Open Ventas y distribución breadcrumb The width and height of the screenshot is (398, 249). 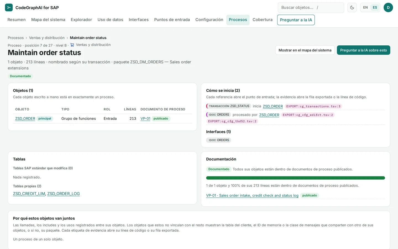(47, 38)
